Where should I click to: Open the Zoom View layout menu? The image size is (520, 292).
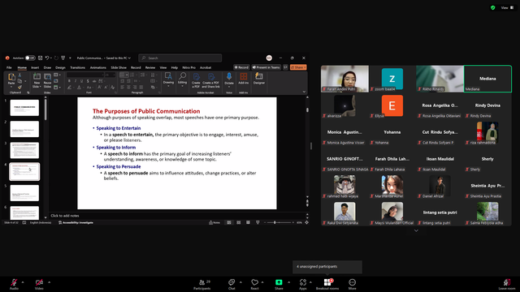[x=507, y=7]
